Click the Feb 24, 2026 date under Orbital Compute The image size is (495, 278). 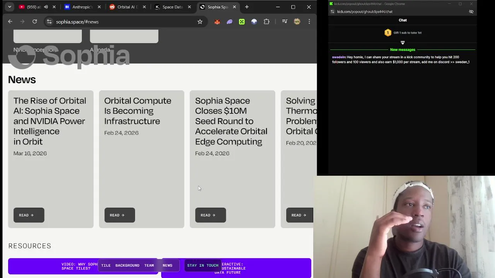pos(121,133)
